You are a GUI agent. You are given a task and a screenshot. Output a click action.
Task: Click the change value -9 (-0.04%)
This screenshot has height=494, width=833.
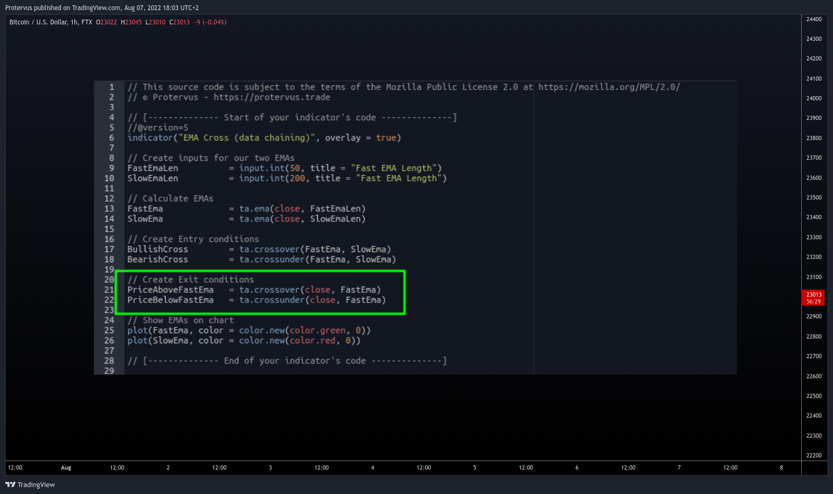tap(210, 22)
